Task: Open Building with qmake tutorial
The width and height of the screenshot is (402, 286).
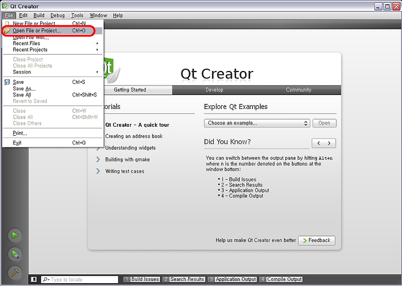Action: tap(127, 159)
